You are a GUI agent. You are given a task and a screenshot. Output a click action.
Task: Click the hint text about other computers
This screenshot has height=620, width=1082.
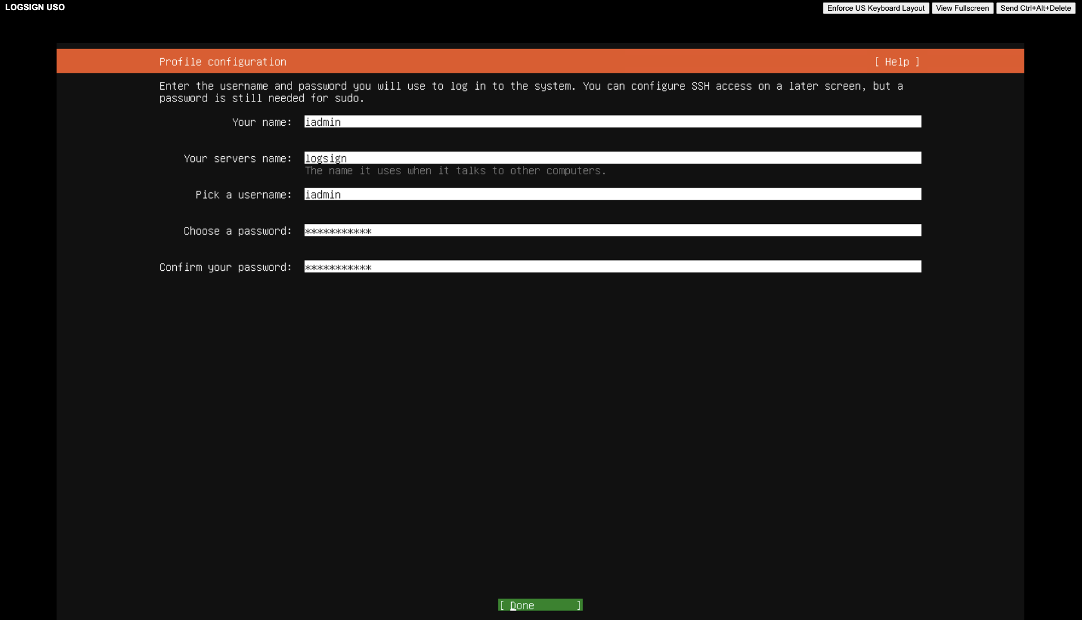click(455, 170)
